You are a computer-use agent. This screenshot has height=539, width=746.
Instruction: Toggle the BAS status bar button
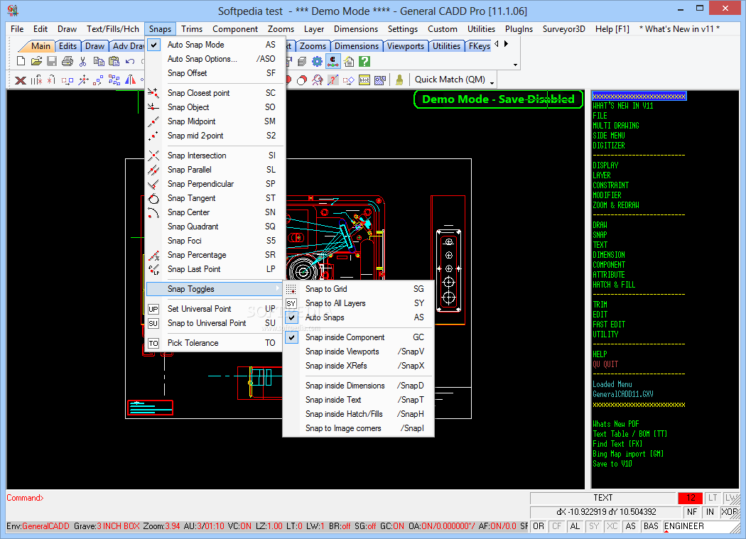[x=651, y=526]
